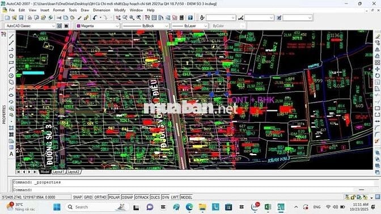Click the MODEL button in status bar
Image resolution: width=381 pixels, height=214 pixels.
[186, 197]
